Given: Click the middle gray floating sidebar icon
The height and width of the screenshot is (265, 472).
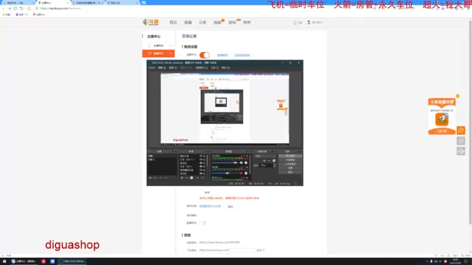Looking at the screenshot, I should click(461, 141).
